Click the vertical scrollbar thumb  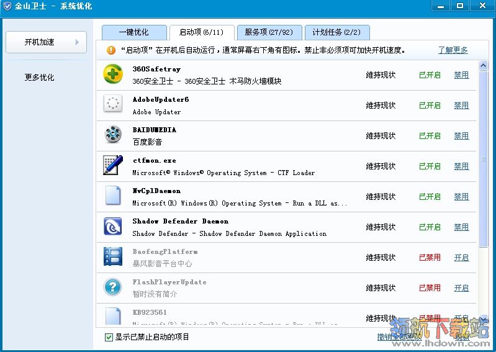483,159
